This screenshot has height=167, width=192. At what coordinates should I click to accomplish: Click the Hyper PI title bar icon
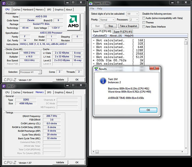tap(91, 3)
